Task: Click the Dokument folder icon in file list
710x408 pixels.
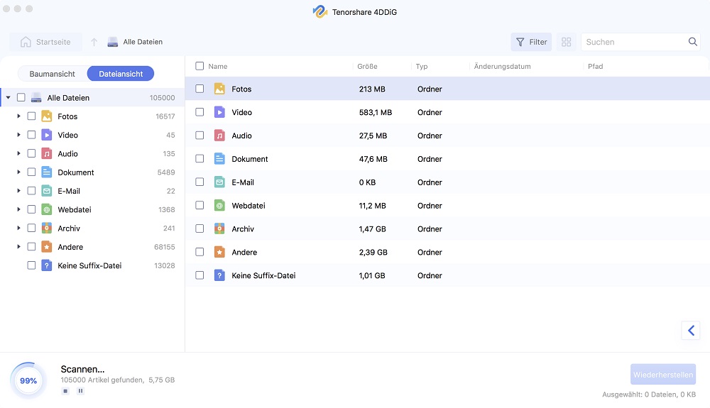Action: coord(219,159)
